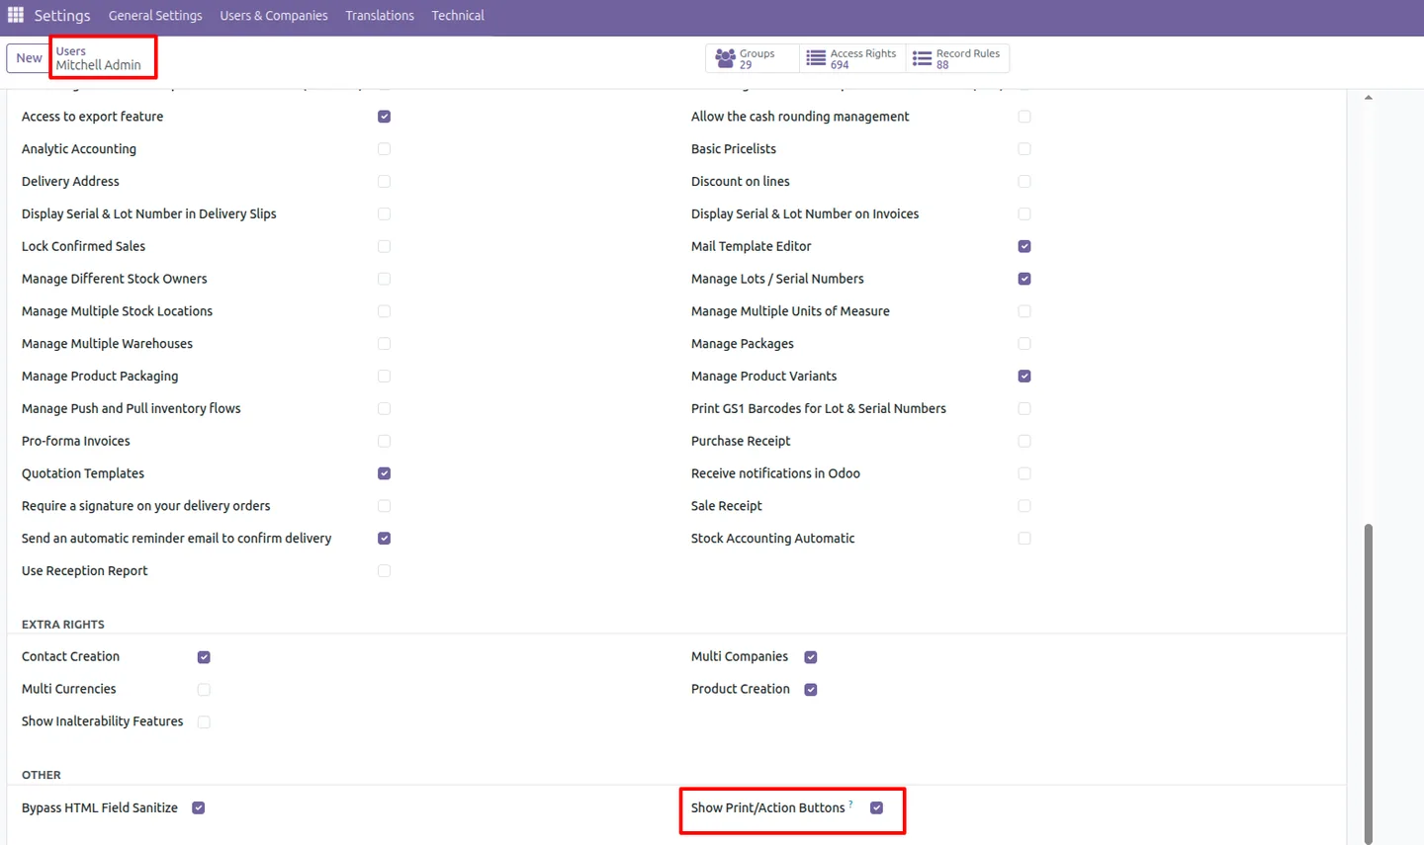Viewport: 1424px width, 845px height.
Task: Uncheck Access to export feature
Action: tap(384, 117)
